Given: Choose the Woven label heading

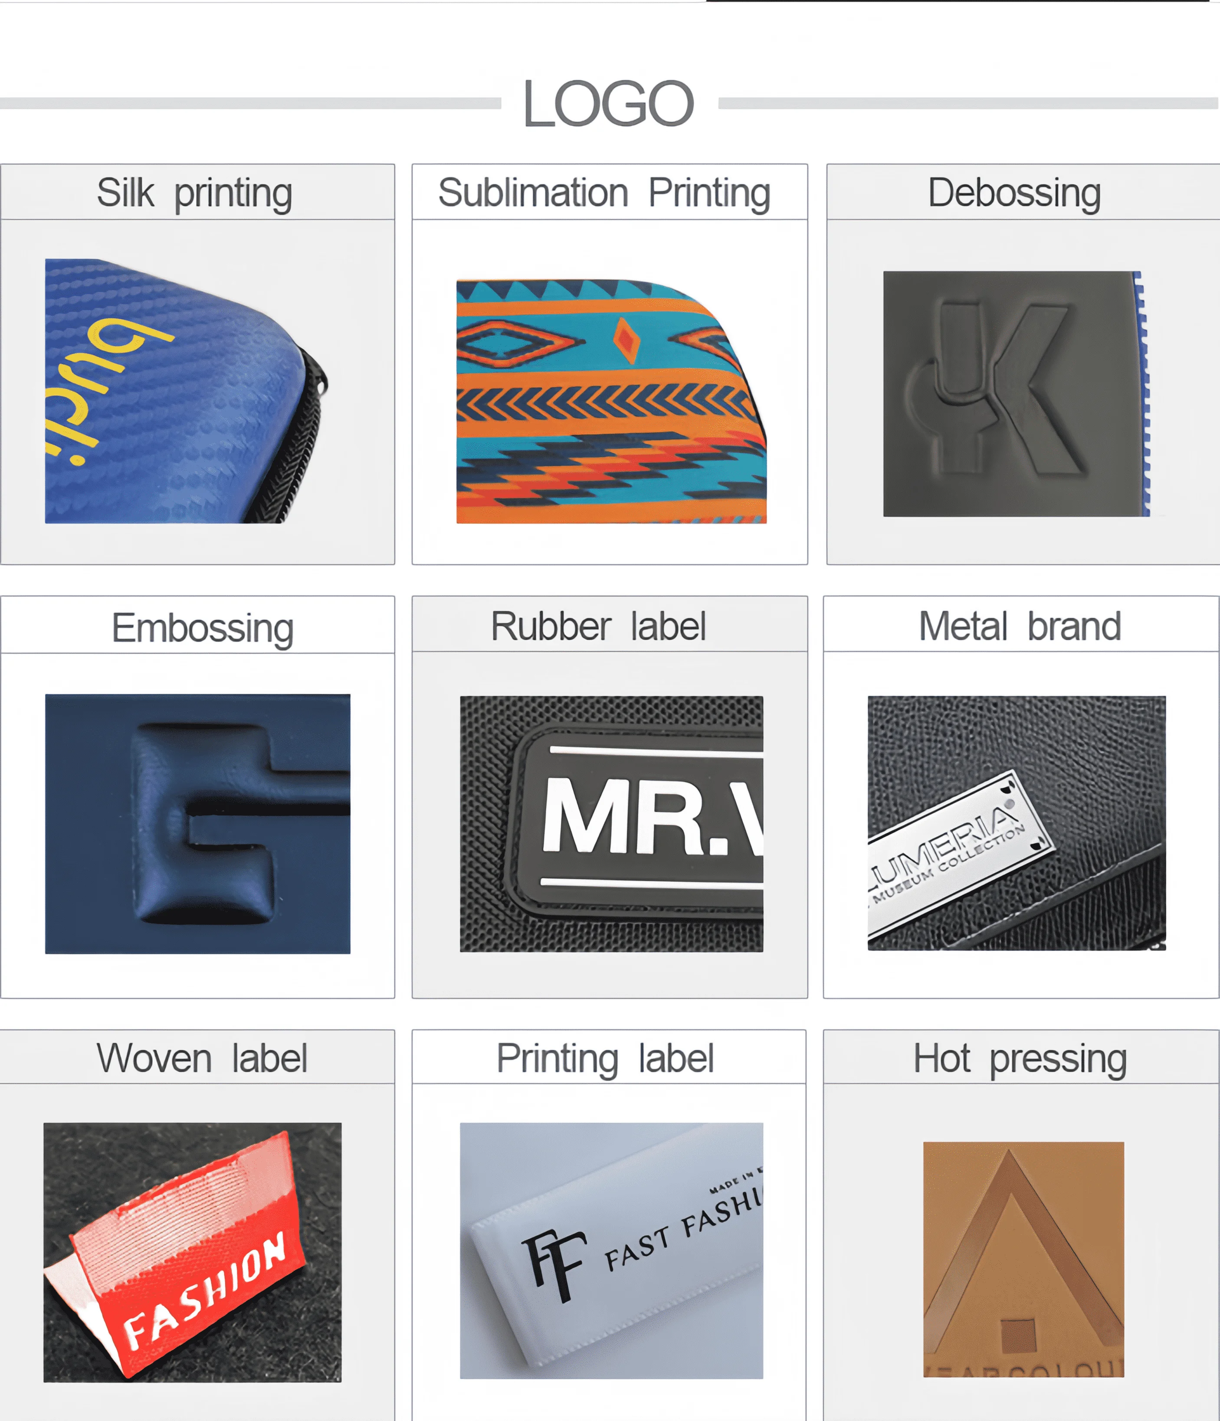Looking at the screenshot, I should pos(202,1058).
